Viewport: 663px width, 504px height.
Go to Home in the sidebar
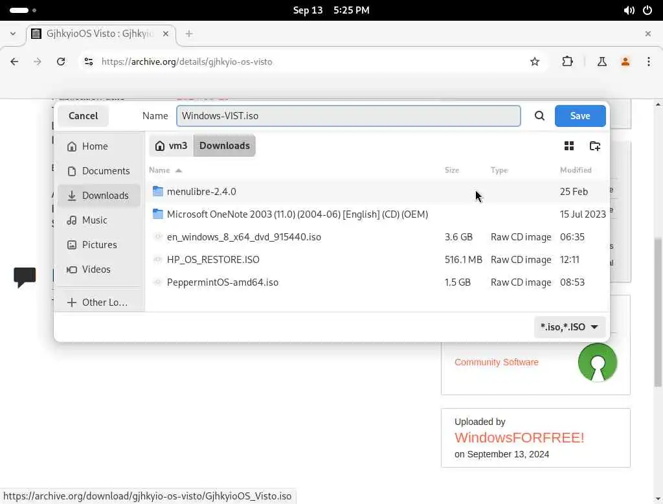pyautogui.click(x=99, y=146)
